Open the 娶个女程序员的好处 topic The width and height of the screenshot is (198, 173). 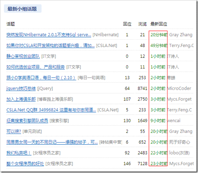point(25,164)
